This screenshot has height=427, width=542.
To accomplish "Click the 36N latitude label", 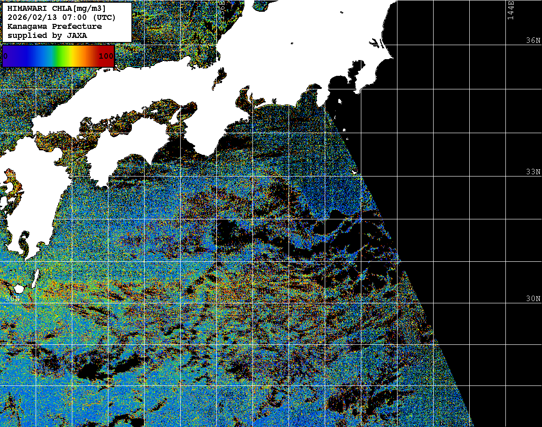I will coord(532,41).
